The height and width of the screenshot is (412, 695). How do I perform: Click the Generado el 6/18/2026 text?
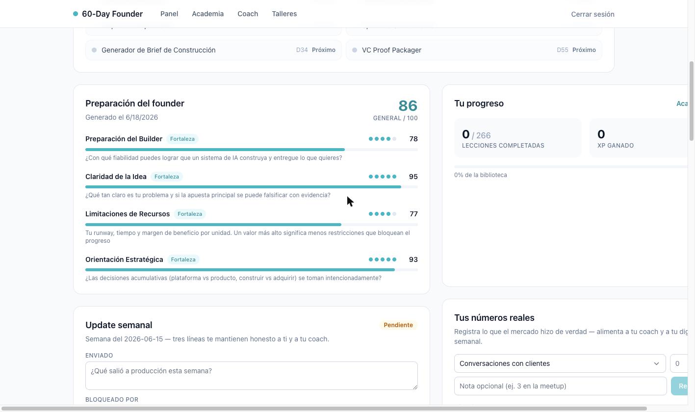pos(122,117)
